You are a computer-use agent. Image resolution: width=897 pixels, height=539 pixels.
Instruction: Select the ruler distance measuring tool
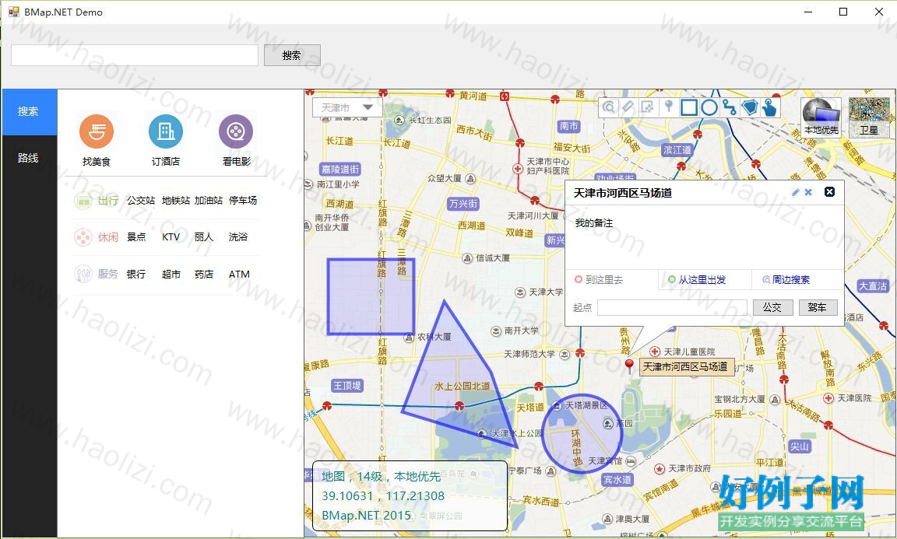pos(628,107)
